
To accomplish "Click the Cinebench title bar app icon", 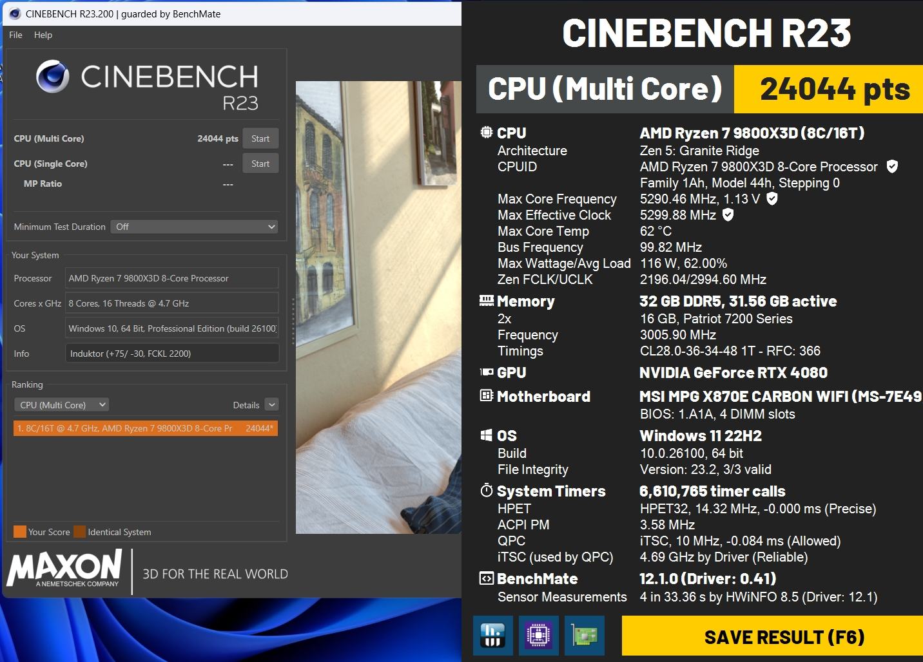I will (14, 14).
